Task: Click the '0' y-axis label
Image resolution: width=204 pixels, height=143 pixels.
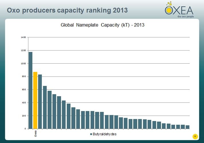Action: (x=25, y=129)
